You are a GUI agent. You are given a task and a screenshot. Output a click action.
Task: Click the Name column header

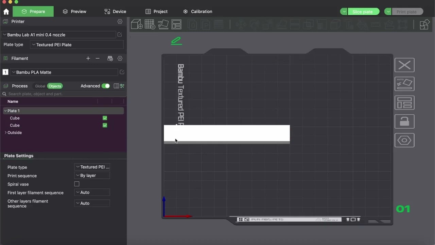(x=13, y=101)
